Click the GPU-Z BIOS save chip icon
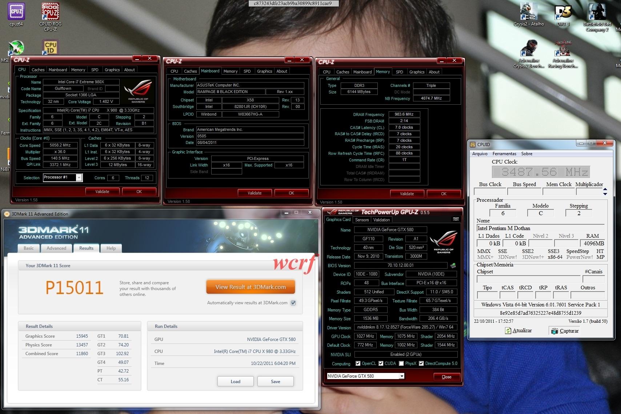 (x=453, y=265)
